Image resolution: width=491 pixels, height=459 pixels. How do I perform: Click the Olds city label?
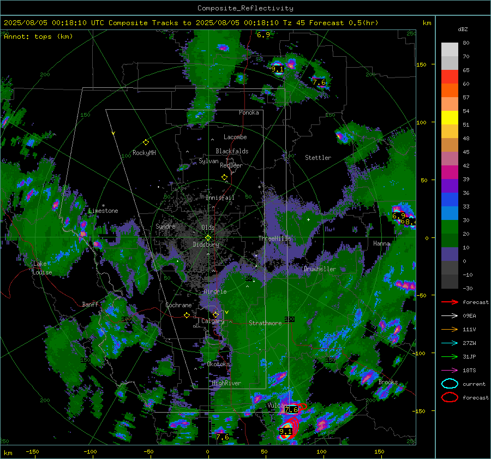[x=208, y=228]
